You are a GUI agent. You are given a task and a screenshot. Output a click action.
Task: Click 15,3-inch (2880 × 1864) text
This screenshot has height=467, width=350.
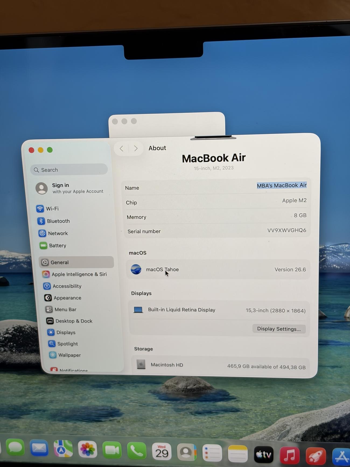tap(275, 310)
